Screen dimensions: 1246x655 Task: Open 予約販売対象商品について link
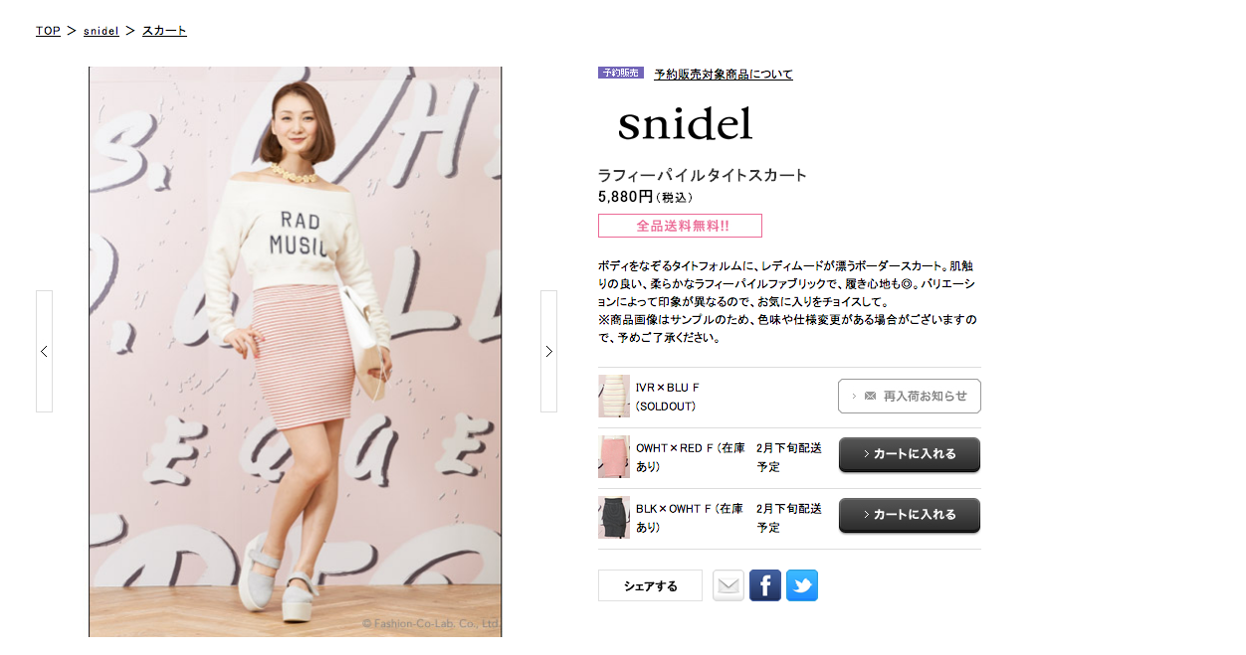tap(724, 75)
